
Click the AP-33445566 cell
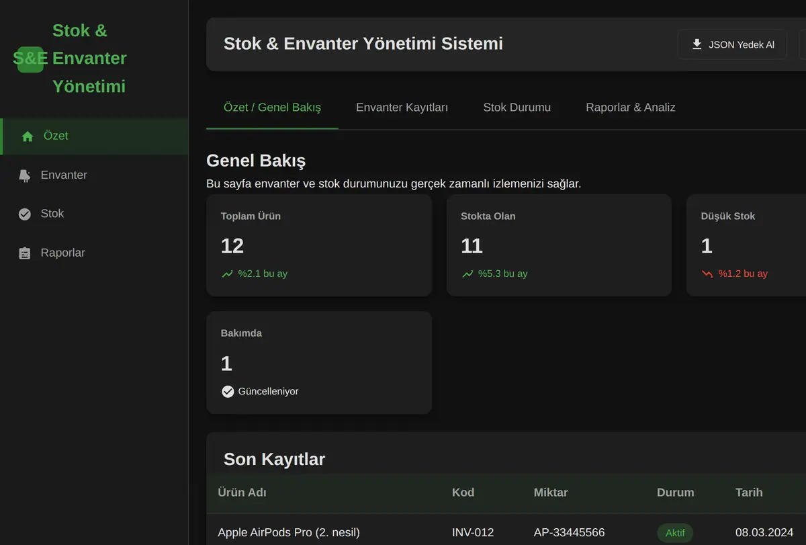click(569, 533)
